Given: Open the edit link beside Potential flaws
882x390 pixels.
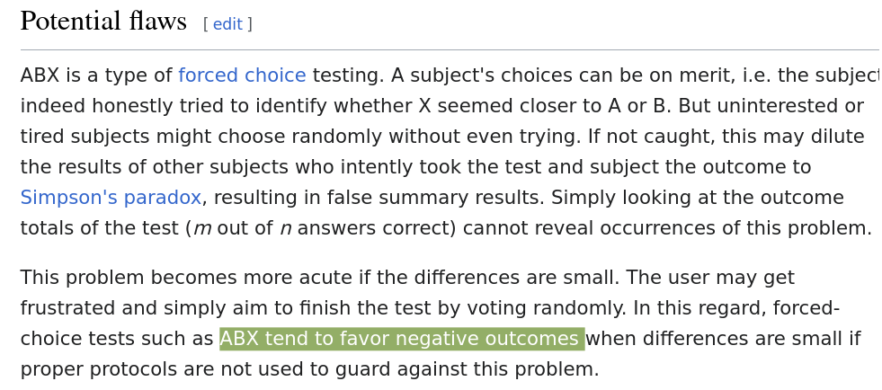Looking at the screenshot, I should pyautogui.click(x=227, y=24).
